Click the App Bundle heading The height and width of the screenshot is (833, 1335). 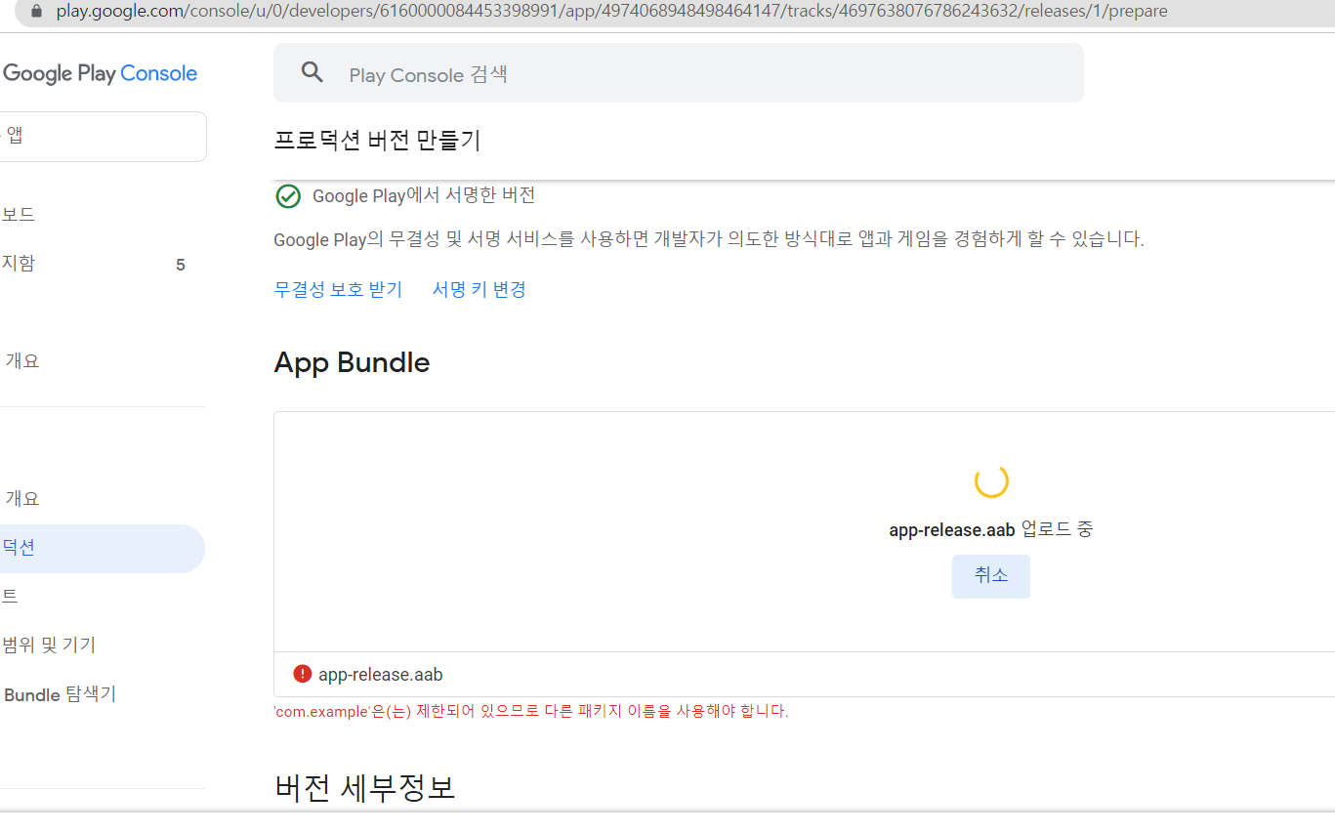(353, 362)
